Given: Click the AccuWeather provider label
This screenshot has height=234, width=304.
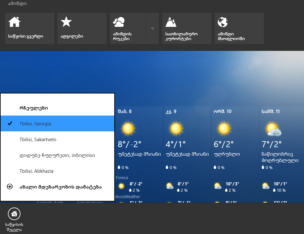Looking at the screenshot, I should 128,197.
